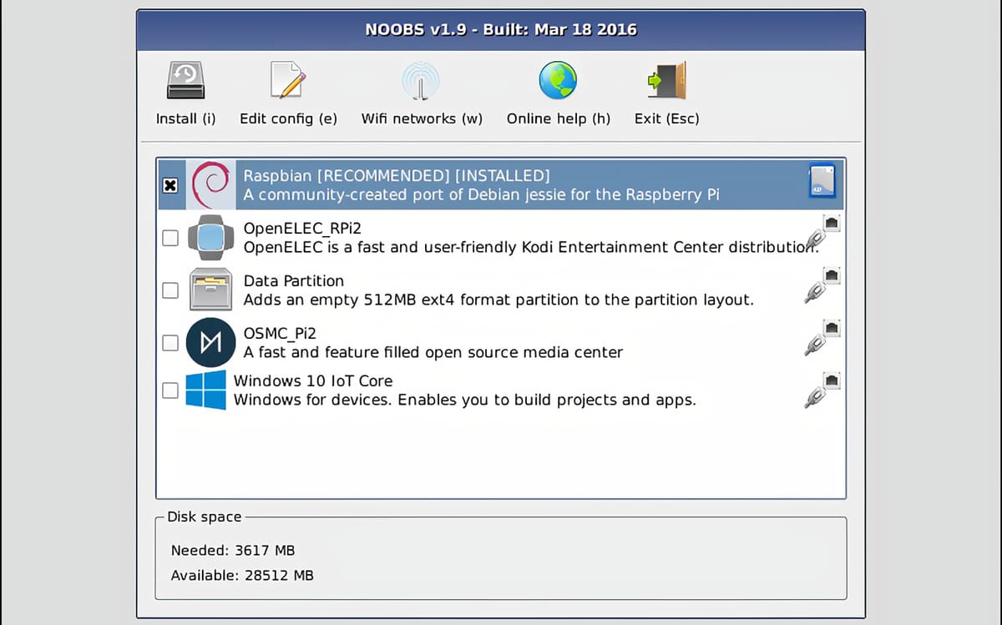Open Edit config pencil icon
The image size is (1002, 625).
click(x=288, y=81)
